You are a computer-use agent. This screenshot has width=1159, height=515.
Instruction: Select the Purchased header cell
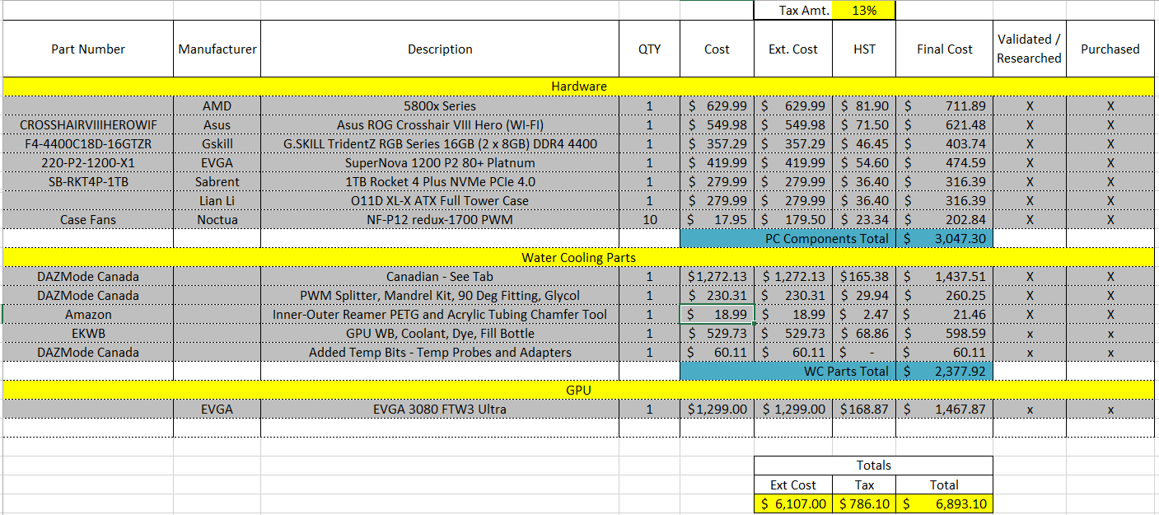[1110, 49]
